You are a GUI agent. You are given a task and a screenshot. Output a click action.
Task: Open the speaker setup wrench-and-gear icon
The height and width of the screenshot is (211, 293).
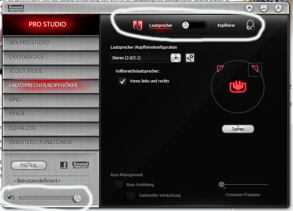click(x=190, y=58)
